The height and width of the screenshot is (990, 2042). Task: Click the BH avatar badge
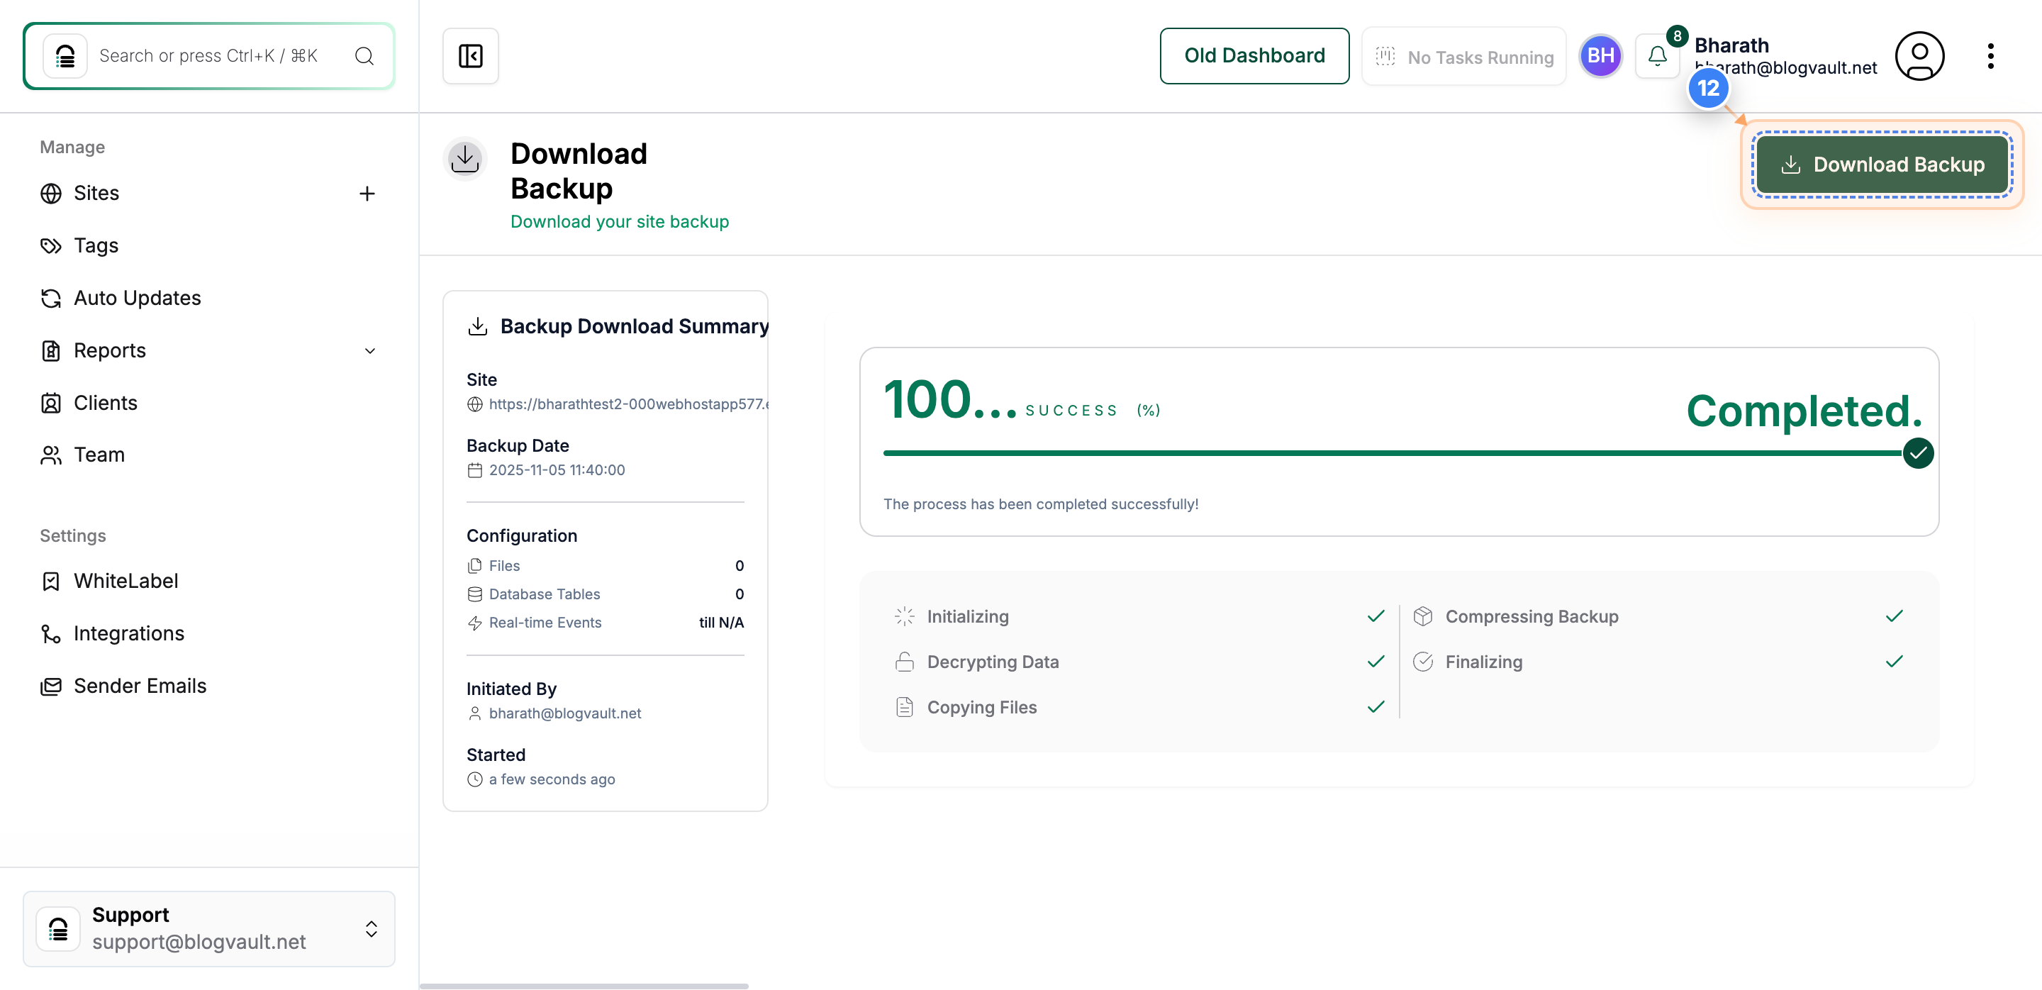pos(1600,55)
